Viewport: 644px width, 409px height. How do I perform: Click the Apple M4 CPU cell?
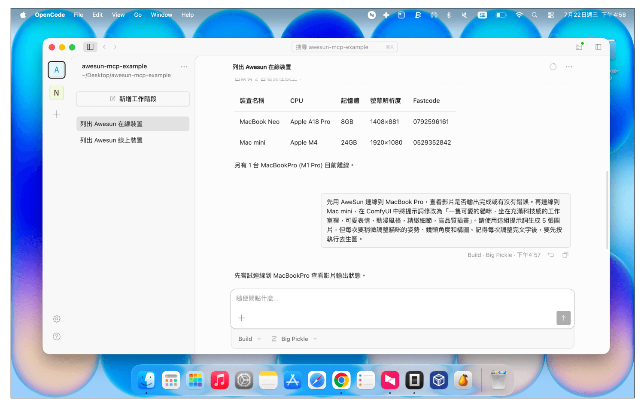click(x=304, y=142)
